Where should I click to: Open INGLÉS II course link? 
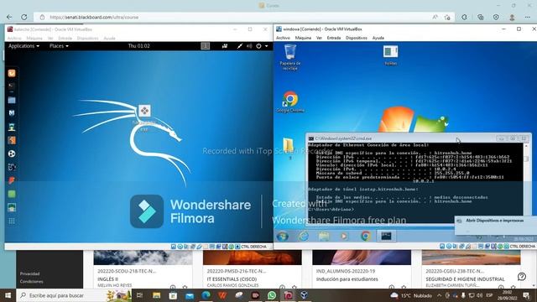pos(107,279)
